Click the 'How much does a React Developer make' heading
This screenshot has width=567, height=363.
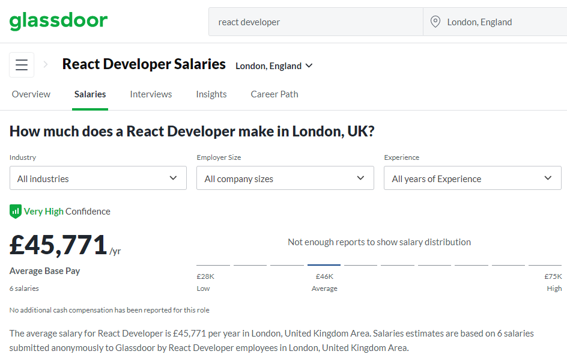pyautogui.click(x=192, y=132)
